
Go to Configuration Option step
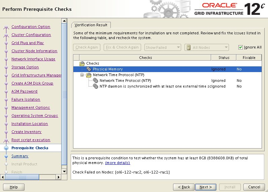click(x=31, y=27)
